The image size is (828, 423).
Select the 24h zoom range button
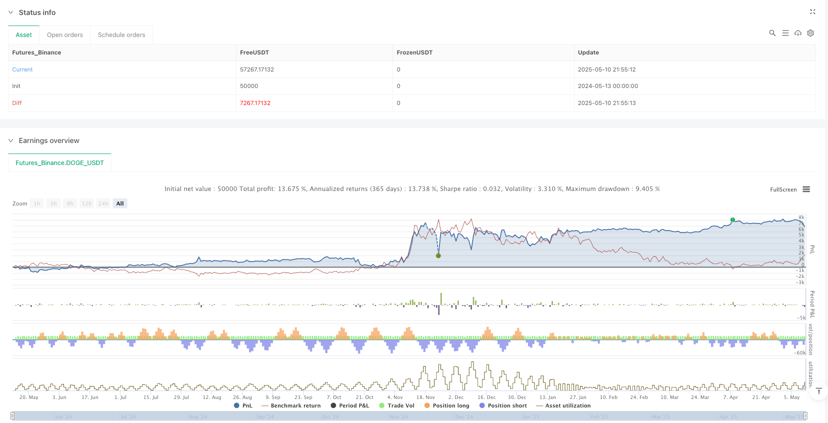click(103, 203)
